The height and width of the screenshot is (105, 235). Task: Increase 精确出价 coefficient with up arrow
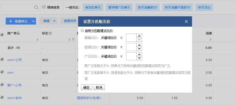tap(139, 36)
